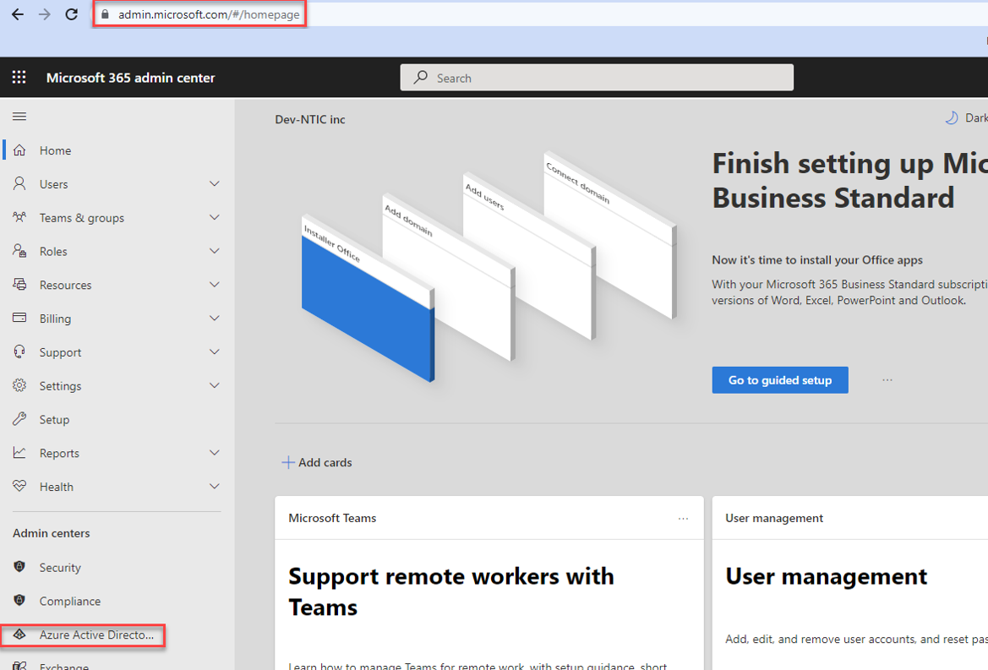The height and width of the screenshot is (670, 988).
Task: Click the Admin centers heading
Action: point(51,533)
